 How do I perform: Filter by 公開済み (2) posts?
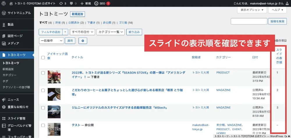tap(76, 23)
